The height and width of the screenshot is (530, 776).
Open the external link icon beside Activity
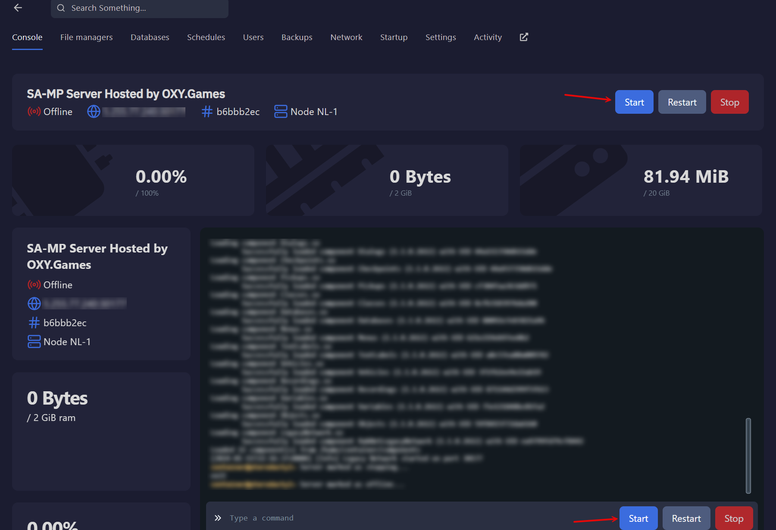(523, 37)
